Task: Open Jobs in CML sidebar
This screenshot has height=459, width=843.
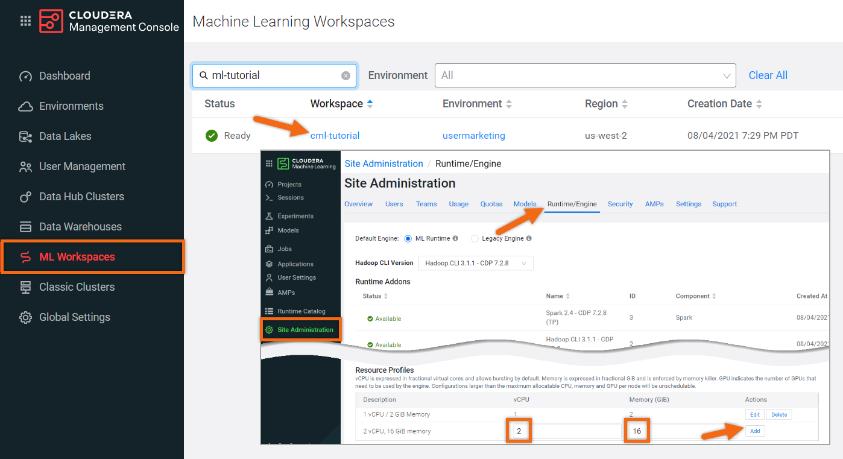Action: pyautogui.click(x=285, y=248)
